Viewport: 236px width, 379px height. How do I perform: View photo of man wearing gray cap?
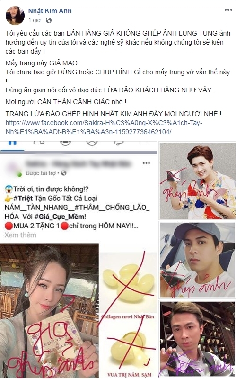pyautogui.click(x=197, y=260)
